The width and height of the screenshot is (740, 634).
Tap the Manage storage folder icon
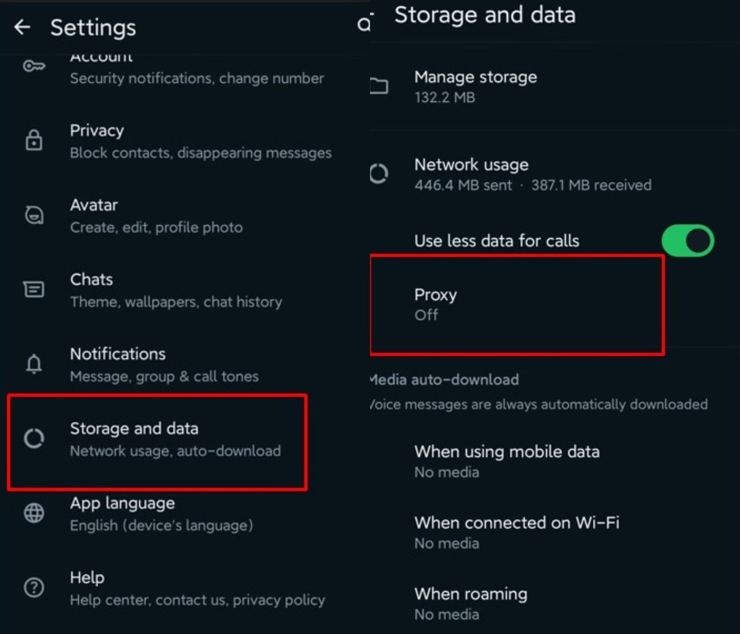click(379, 86)
